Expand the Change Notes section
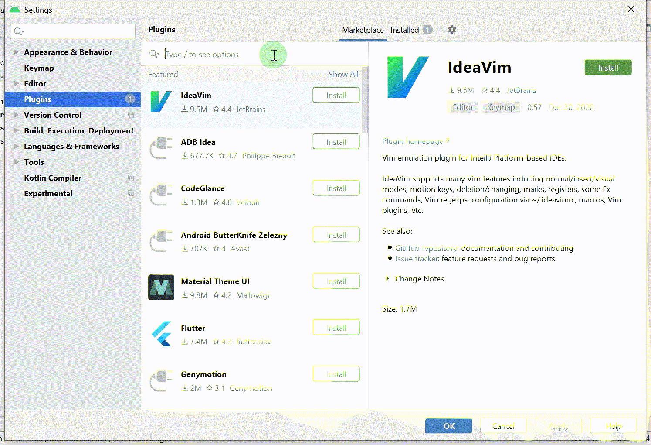The image size is (651, 445). click(x=387, y=278)
